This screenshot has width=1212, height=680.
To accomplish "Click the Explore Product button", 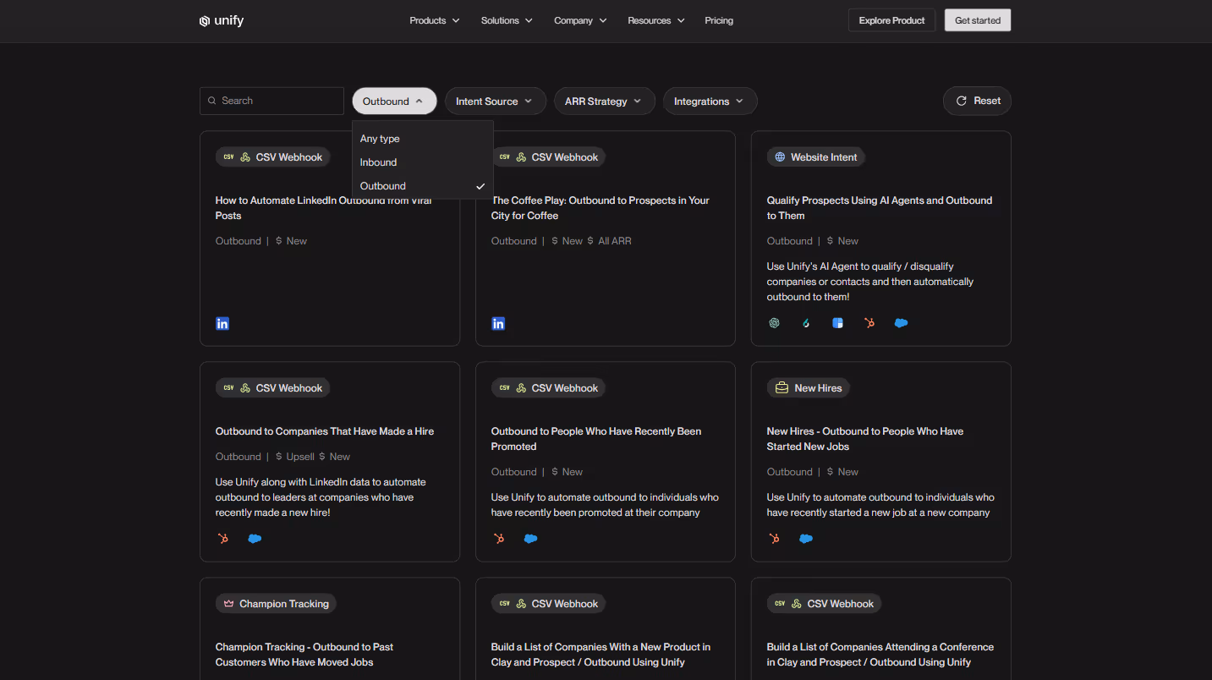I will (892, 20).
